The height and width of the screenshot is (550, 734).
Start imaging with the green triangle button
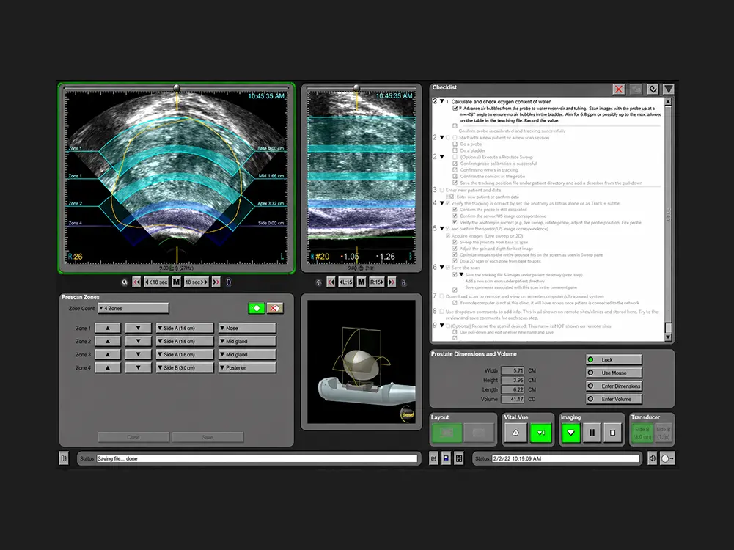click(570, 433)
